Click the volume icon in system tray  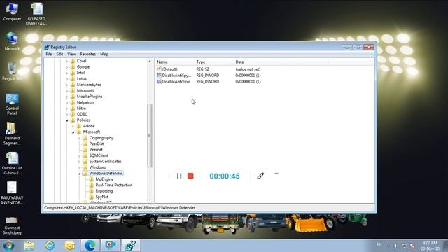pyautogui.click(x=395, y=246)
